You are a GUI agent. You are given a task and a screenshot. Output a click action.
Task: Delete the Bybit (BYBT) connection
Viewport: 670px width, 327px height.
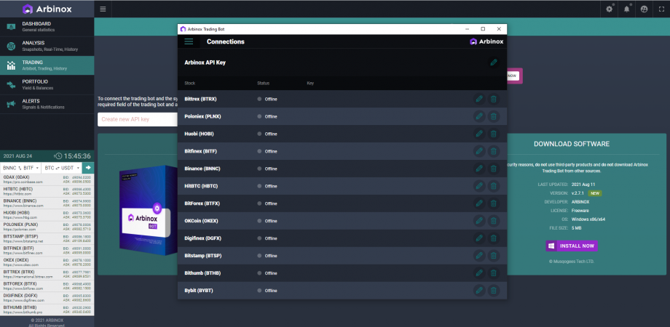[494, 291]
